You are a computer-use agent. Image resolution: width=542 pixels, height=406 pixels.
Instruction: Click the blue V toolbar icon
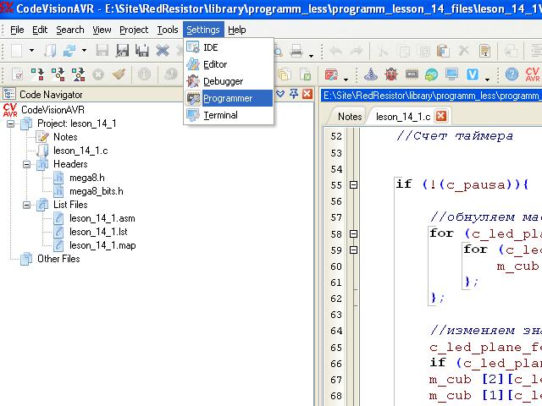click(x=473, y=74)
